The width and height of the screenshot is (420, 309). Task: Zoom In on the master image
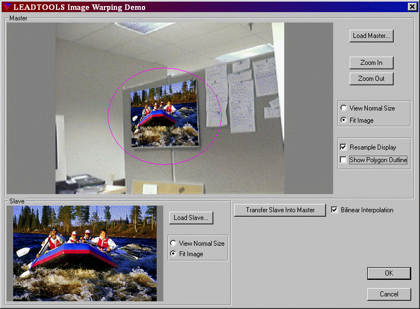coord(371,63)
